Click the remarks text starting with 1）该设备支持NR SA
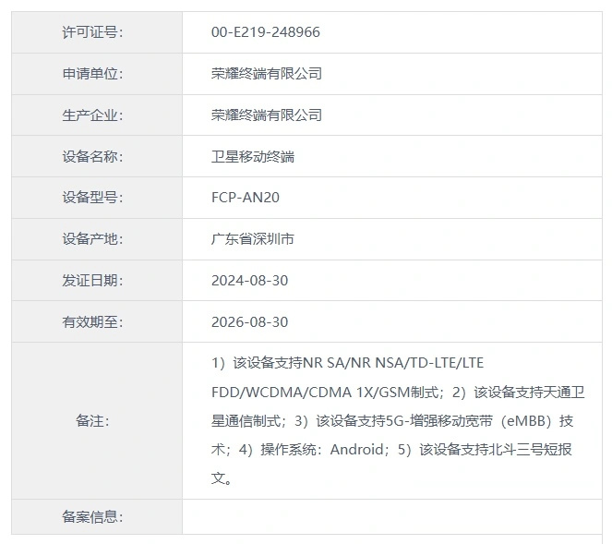This screenshot has width=612, height=544. click(x=398, y=421)
